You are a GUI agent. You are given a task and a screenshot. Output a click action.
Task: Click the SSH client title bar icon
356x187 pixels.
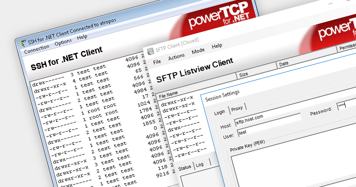(x=22, y=44)
